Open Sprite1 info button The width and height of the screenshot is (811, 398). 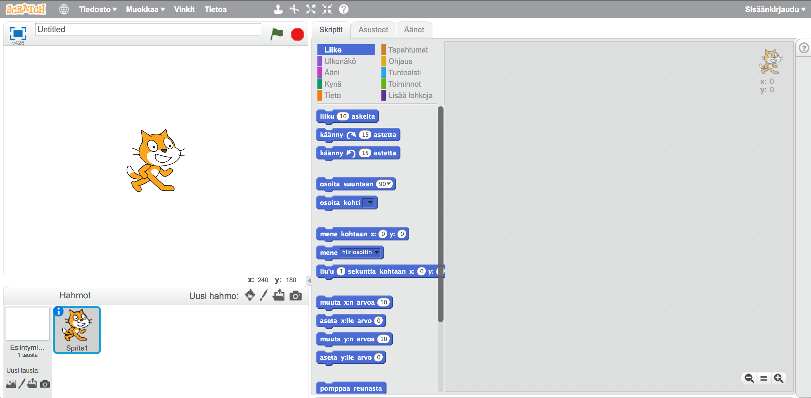(58, 311)
